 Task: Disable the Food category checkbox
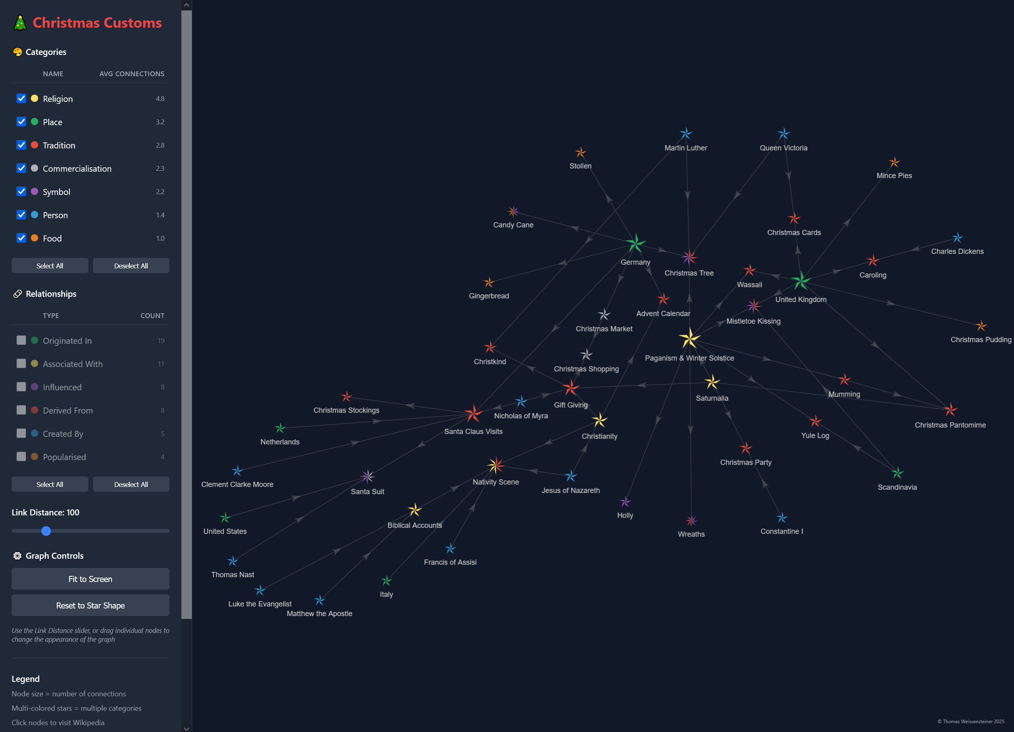pos(21,238)
